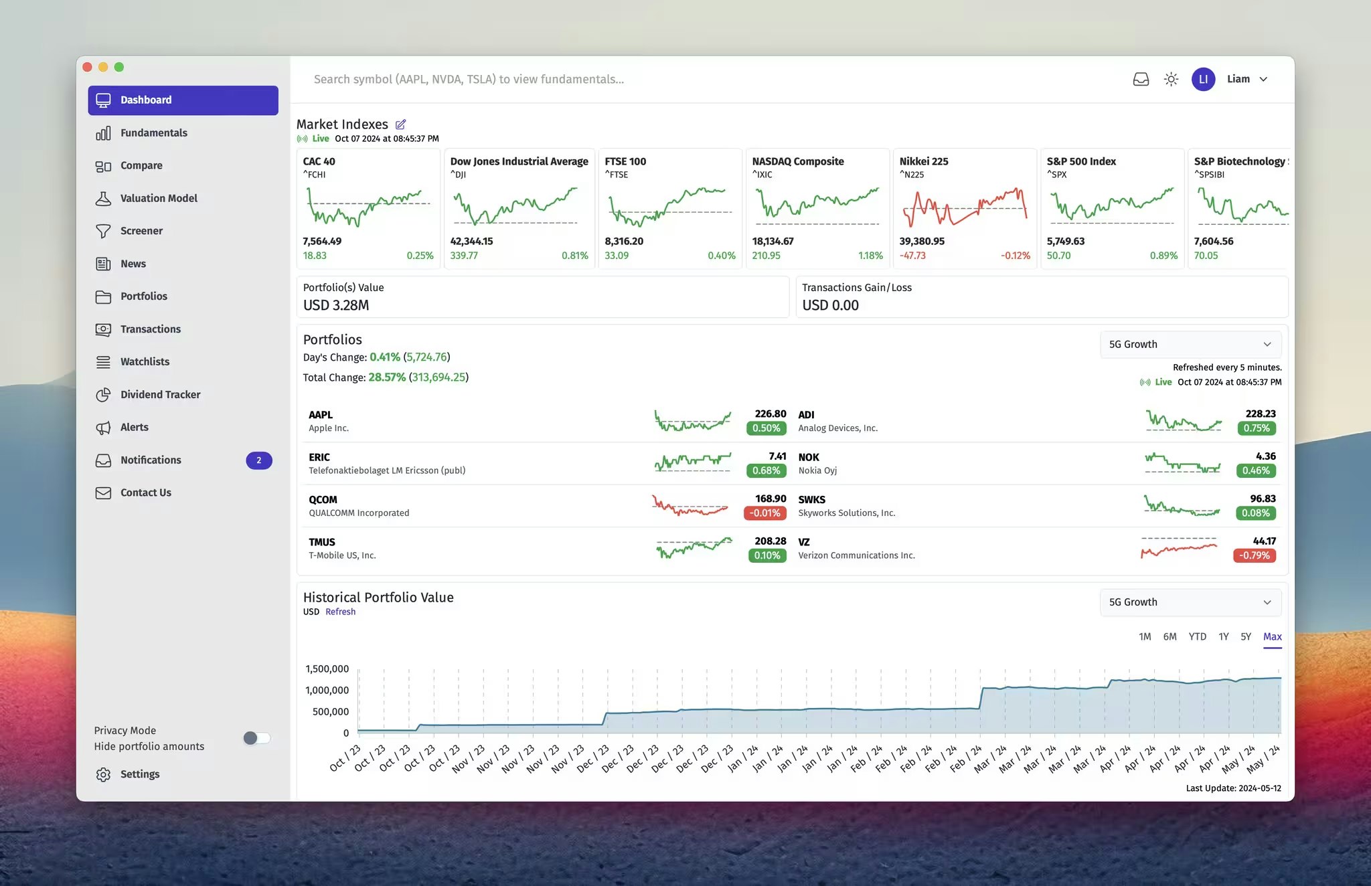
Task: Click the News newspaper icon
Action: [103, 264]
